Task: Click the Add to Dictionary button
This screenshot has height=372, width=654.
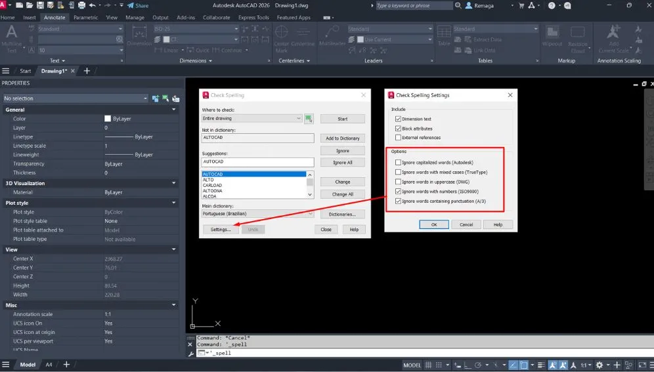Action: point(343,138)
